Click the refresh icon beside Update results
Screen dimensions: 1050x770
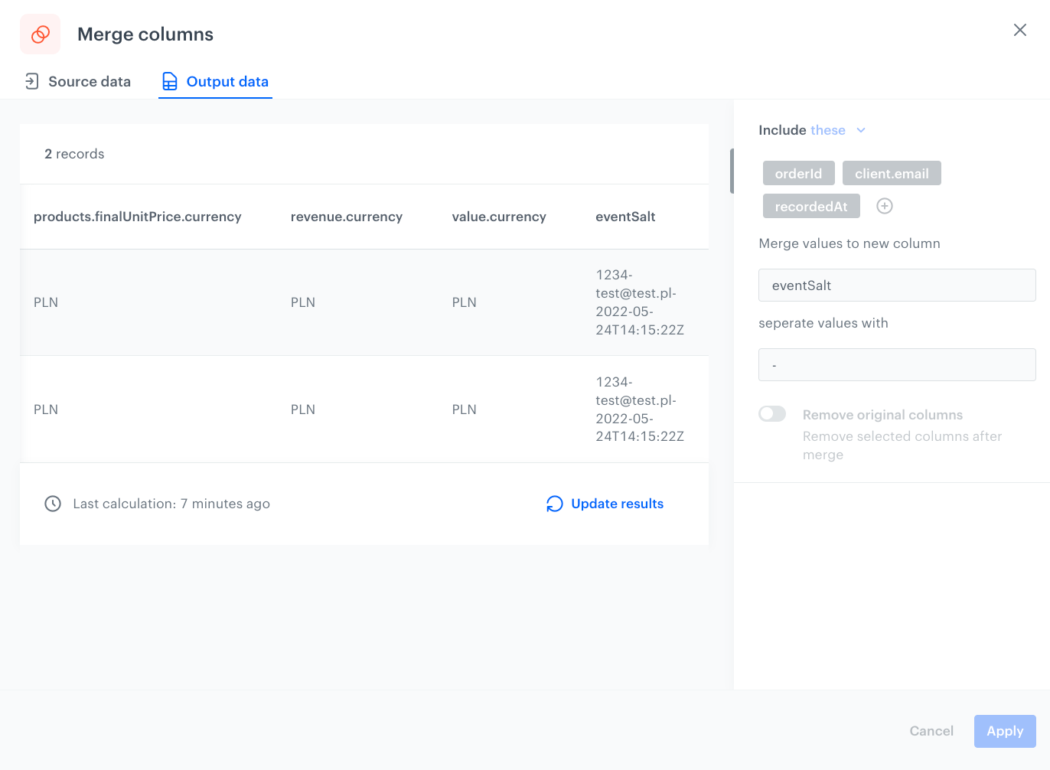554,504
